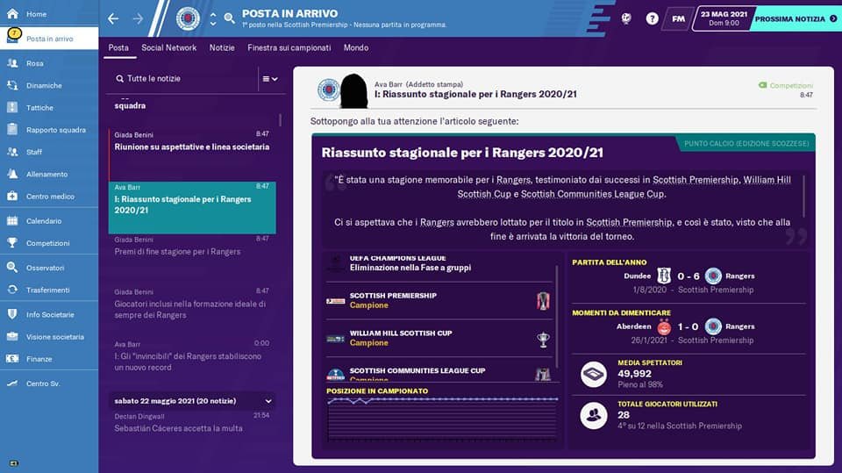
Task: Open the Competizioni trophy icon in sidebar
Action: (x=12, y=242)
